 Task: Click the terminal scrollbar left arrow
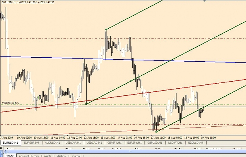[6, 152]
